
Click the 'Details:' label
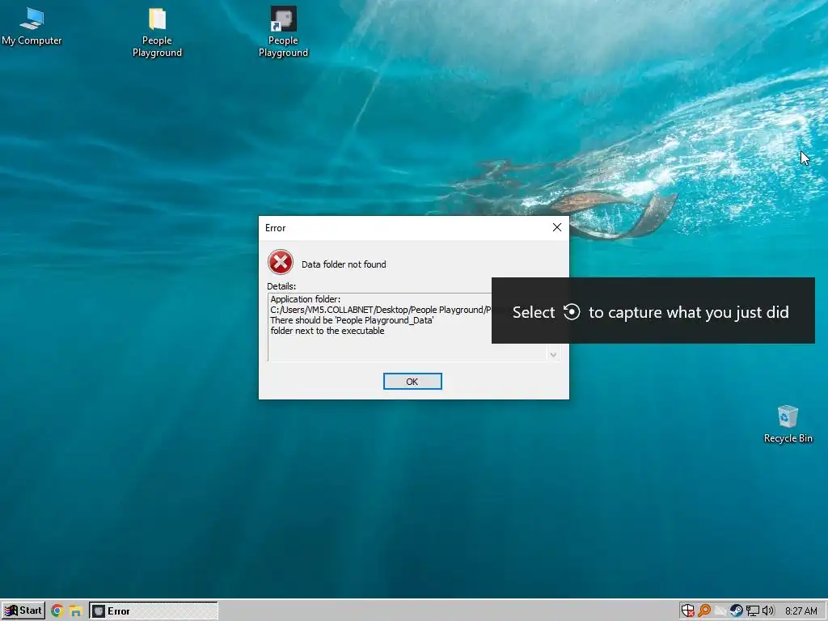[x=281, y=286]
